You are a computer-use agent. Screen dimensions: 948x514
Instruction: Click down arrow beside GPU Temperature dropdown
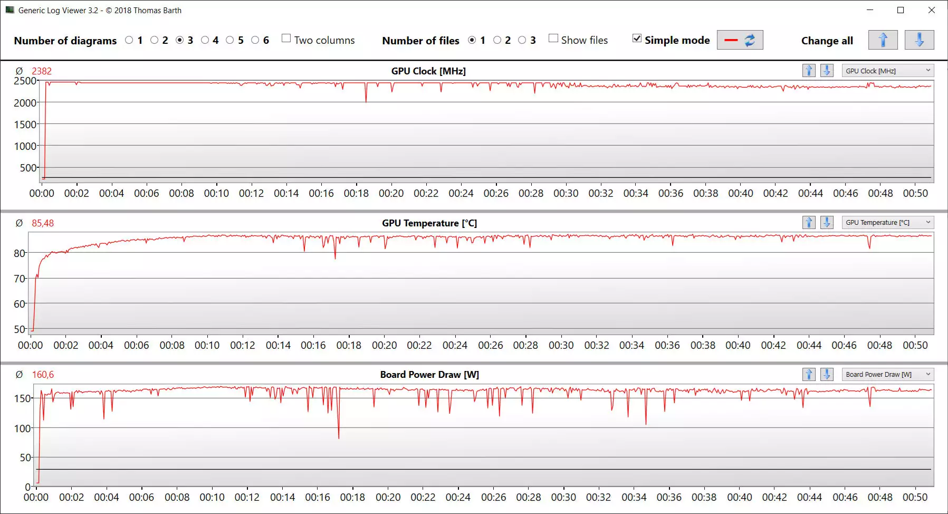point(827,223)
